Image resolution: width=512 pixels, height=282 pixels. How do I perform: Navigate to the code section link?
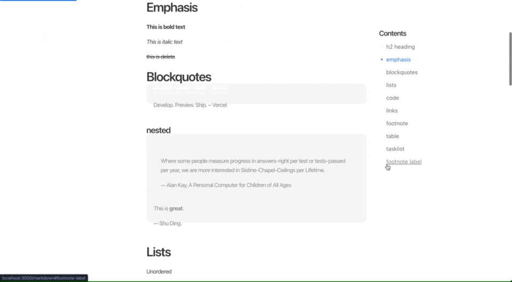(392, 98)
